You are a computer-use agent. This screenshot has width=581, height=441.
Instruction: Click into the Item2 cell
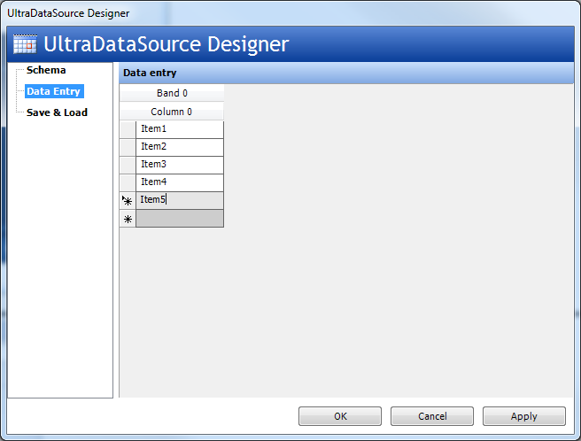coord(180,147)
